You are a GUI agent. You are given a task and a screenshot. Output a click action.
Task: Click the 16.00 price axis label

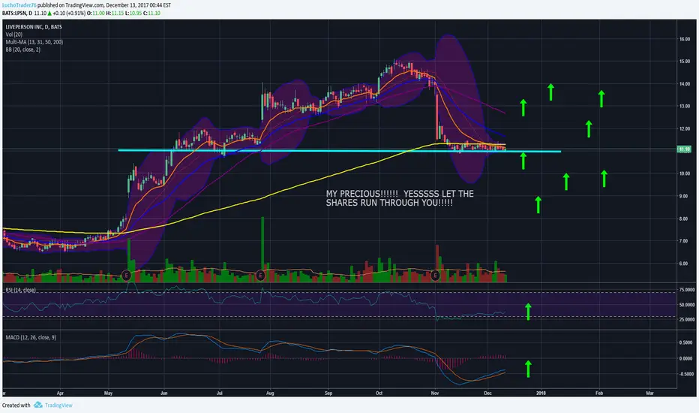pos(684,39)
